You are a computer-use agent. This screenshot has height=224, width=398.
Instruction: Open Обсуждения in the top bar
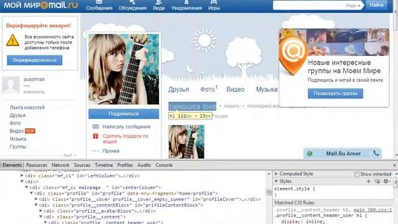tap(132, 6)
